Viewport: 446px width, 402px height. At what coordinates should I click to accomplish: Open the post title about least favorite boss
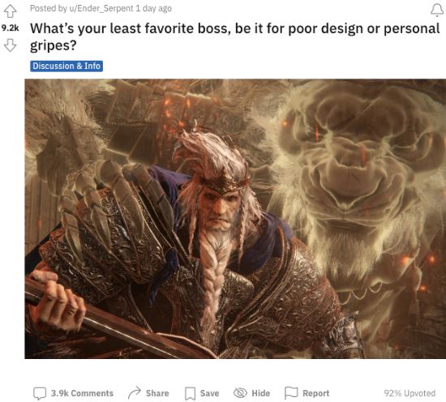pos(235,37)
